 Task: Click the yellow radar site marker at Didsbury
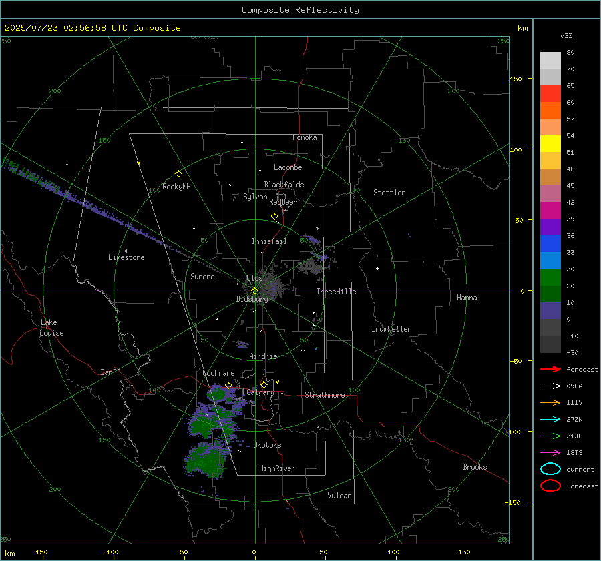254,291
